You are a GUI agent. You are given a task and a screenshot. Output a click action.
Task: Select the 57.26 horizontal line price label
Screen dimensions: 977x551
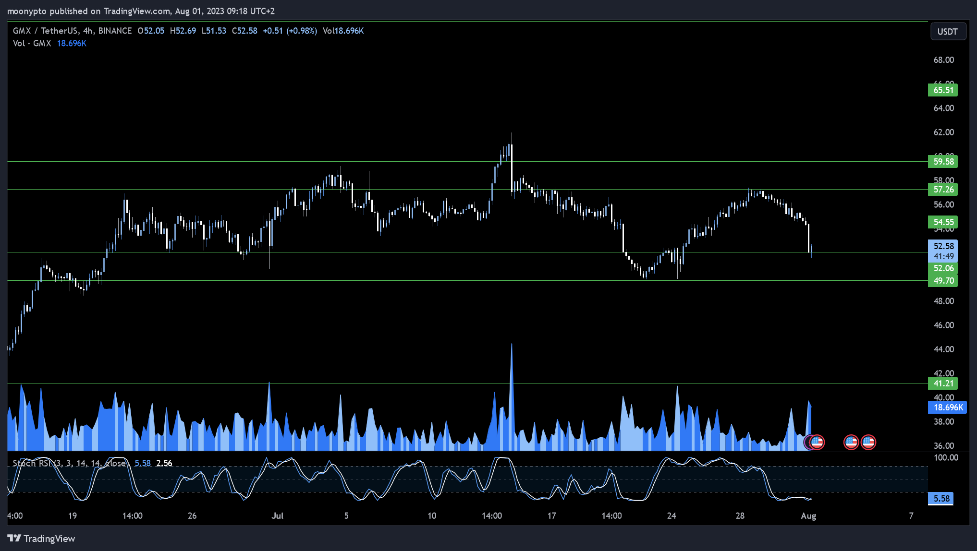[943, 190]
